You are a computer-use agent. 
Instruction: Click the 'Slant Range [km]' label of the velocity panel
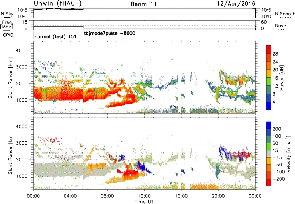tap(10, 154)
